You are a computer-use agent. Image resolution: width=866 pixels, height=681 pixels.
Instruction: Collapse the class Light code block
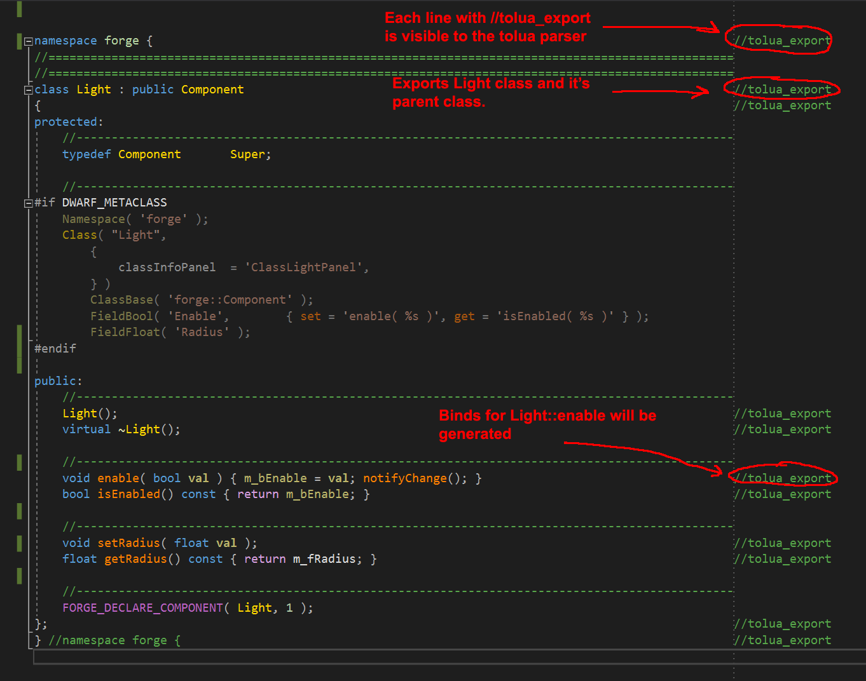pyautogui.click(x=28, y=90)
